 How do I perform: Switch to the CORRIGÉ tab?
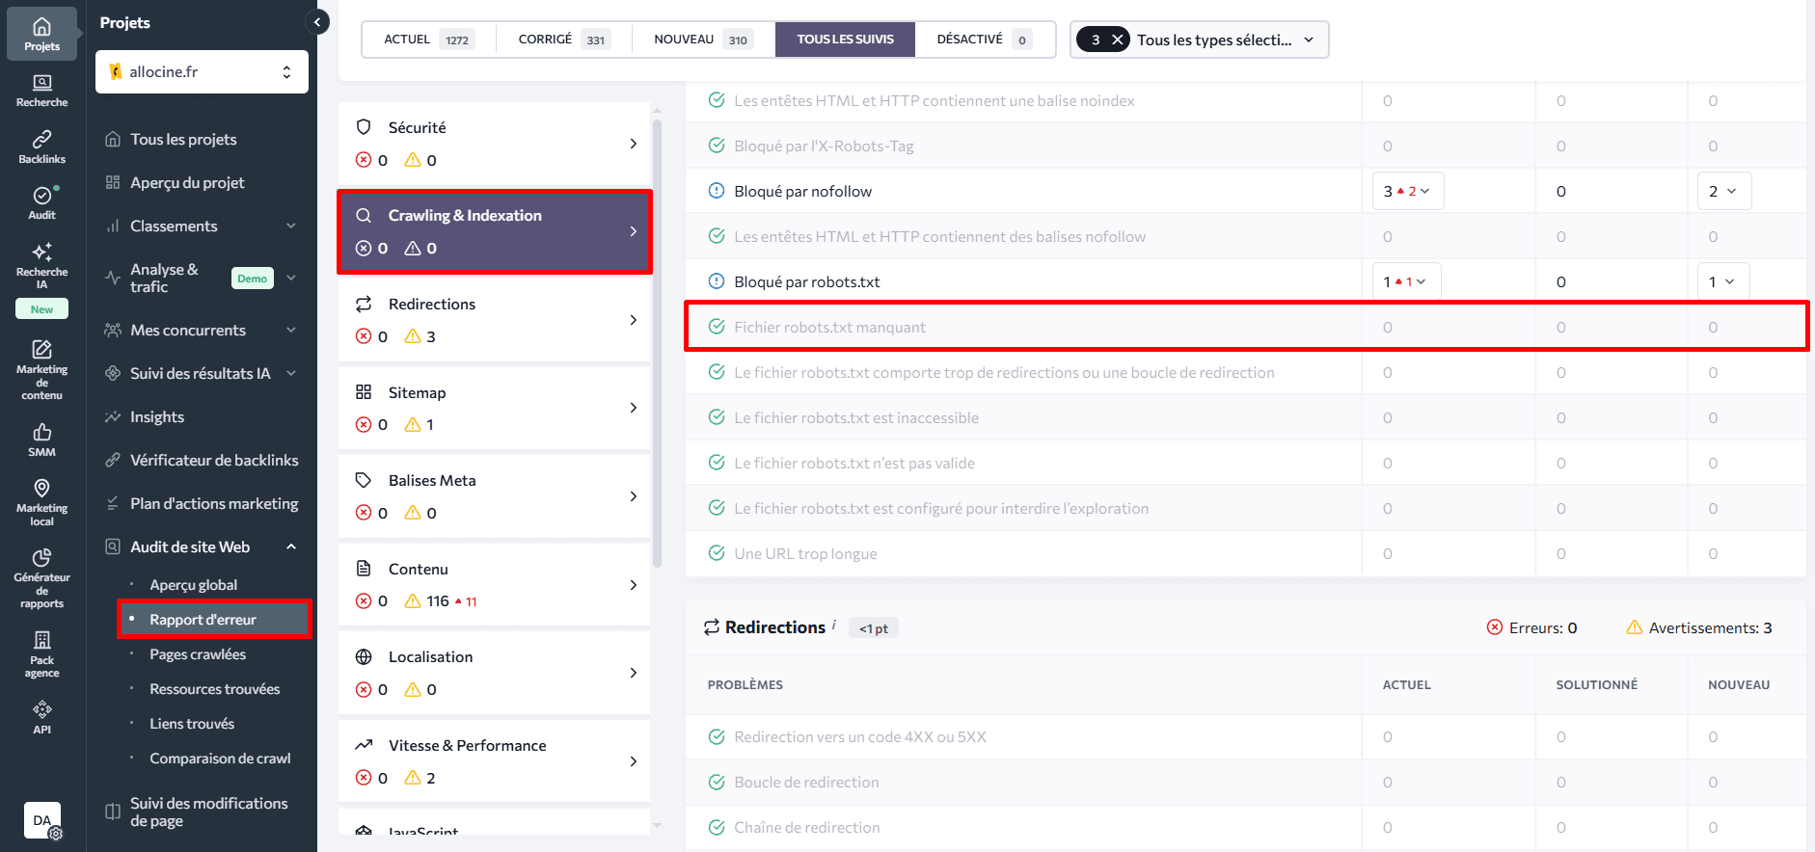(x=564, y=40)
